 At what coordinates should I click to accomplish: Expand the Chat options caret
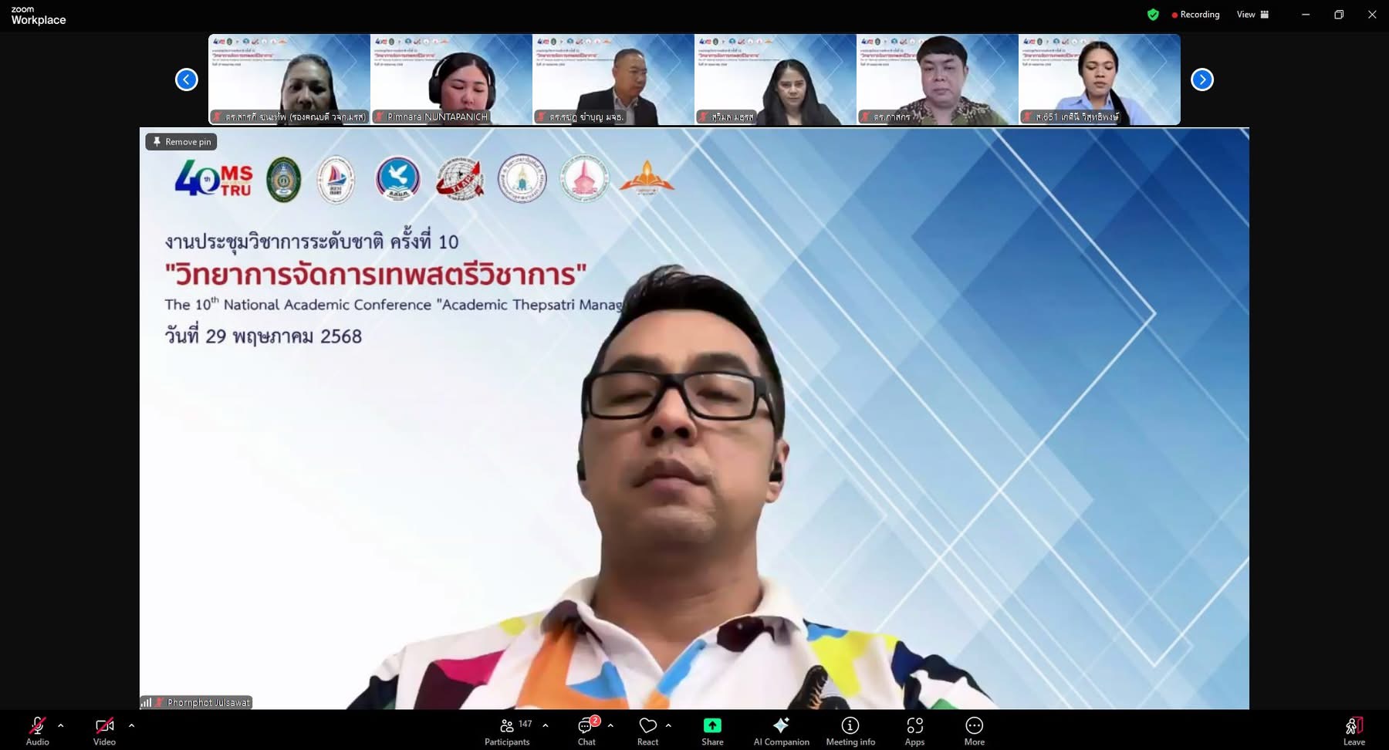pyautogui.click(x=610, y=725)
